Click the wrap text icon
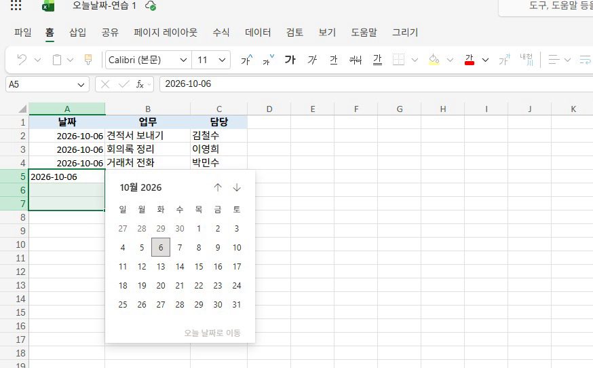Viewport: 593px width, 368px height. point(585,60)
